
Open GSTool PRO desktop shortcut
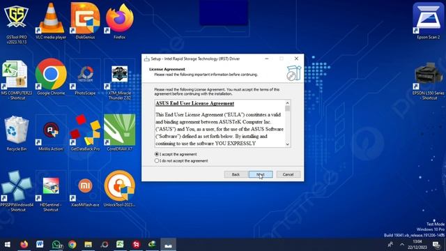[16, 23]
